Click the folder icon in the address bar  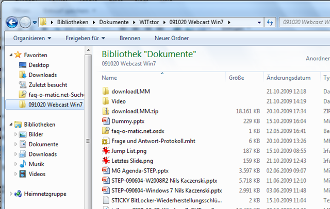43,22
